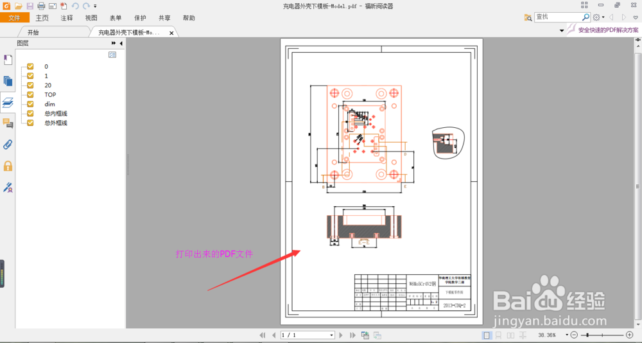Create new PDF from the blank page icon
Screen dimensions: 642x343
pos(64,6)
